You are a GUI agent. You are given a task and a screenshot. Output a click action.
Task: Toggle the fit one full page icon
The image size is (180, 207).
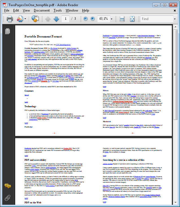(x=132, y=19)
